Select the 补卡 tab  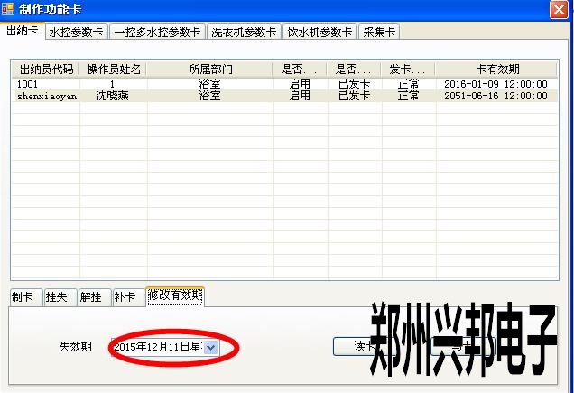[128, 297]
